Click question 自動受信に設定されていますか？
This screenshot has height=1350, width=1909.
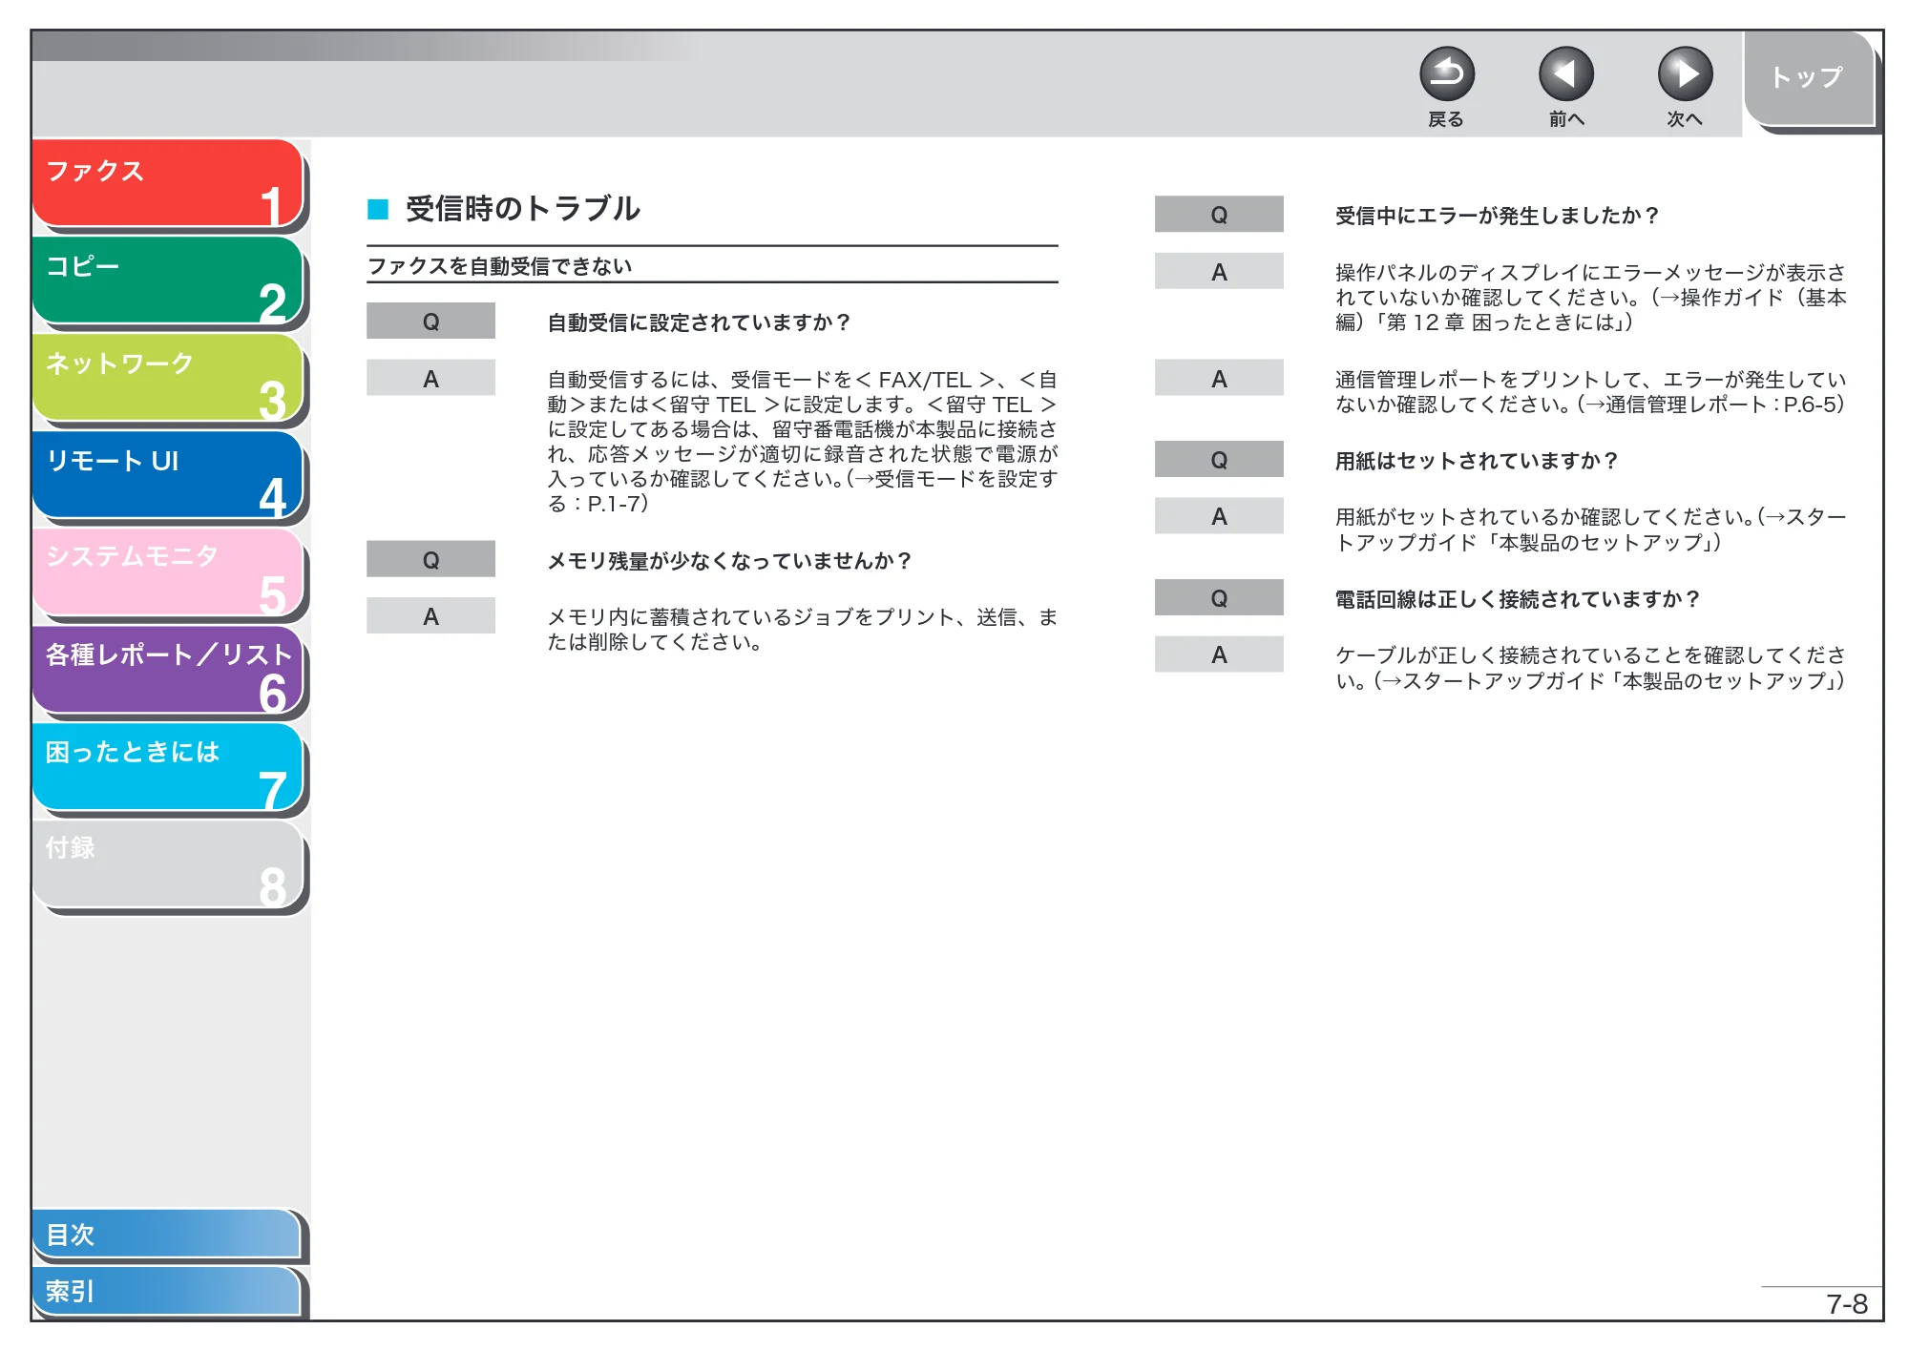pos(699,322)
